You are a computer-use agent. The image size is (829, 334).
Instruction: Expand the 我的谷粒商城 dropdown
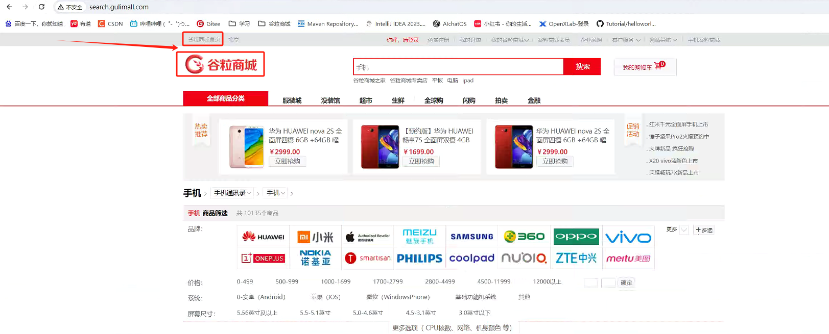click(x=510, y=40)
